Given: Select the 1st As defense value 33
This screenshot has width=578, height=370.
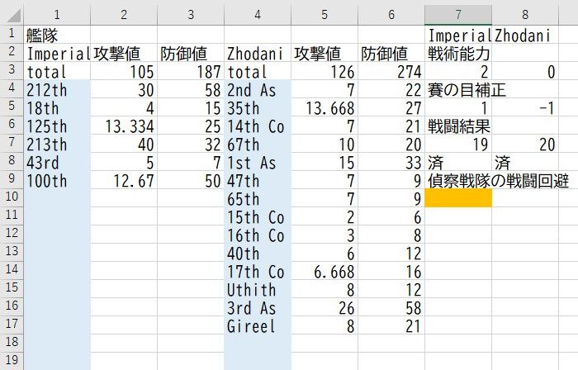Looking at the screenshot, I should point(391,161).
